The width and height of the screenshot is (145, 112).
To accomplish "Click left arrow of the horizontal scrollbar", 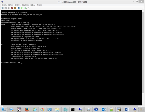I will (x=2, y=106).
